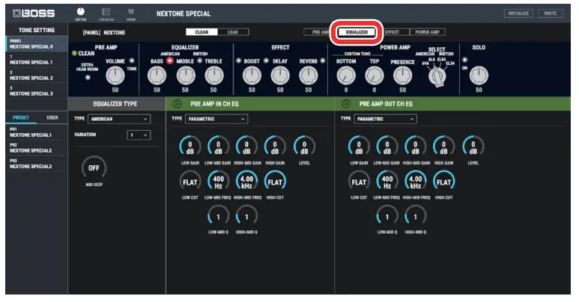Toggle the EXTRA HEAD ROOM switch
This screenshot has width=579, height=302.
coord(88,78)
